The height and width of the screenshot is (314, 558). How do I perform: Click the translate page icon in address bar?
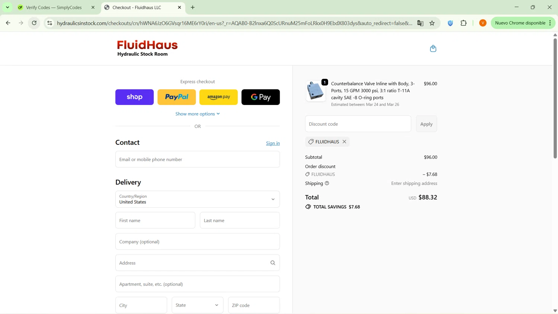[420, 23]
